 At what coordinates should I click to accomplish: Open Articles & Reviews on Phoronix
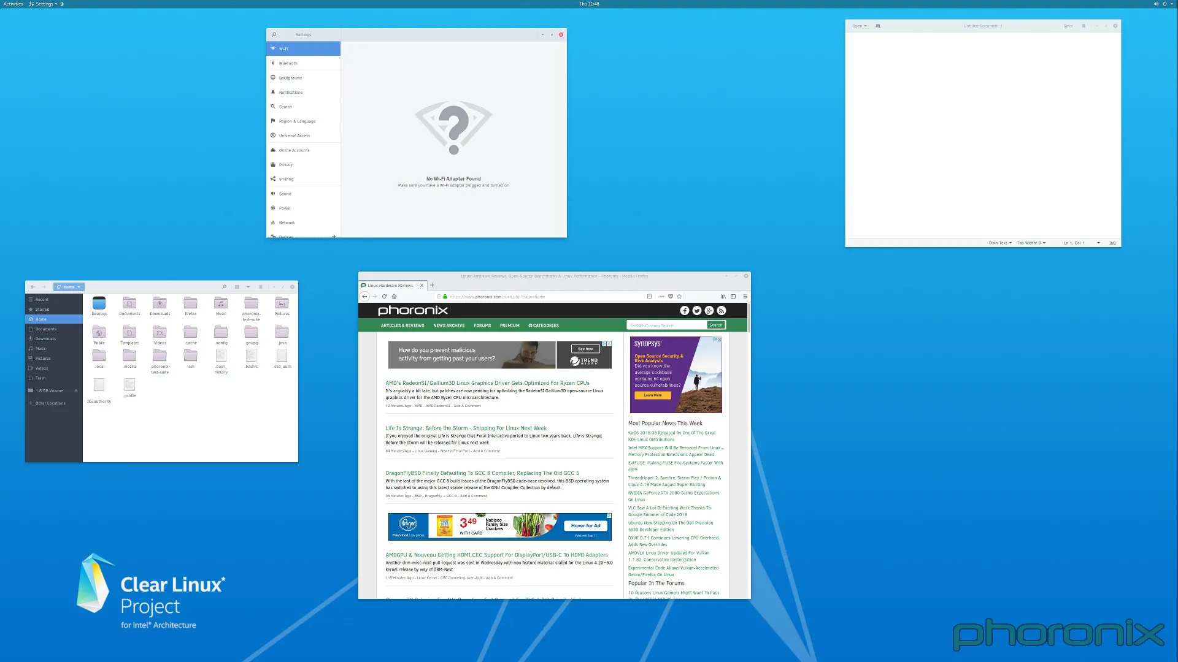pyautogui.click(x=402, y=325)
